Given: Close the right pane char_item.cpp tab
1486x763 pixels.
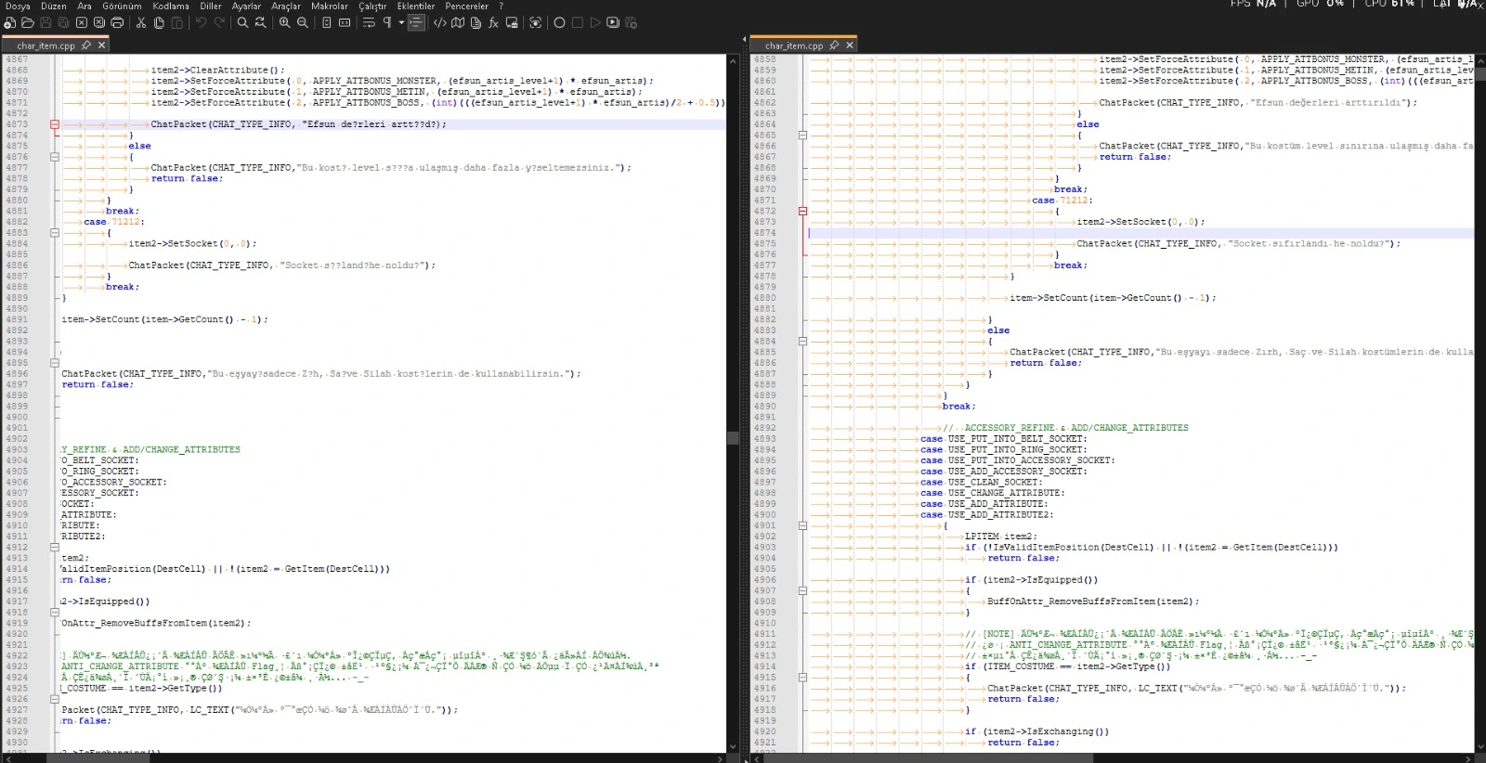Looking at the screenshot, I should 850,45.
